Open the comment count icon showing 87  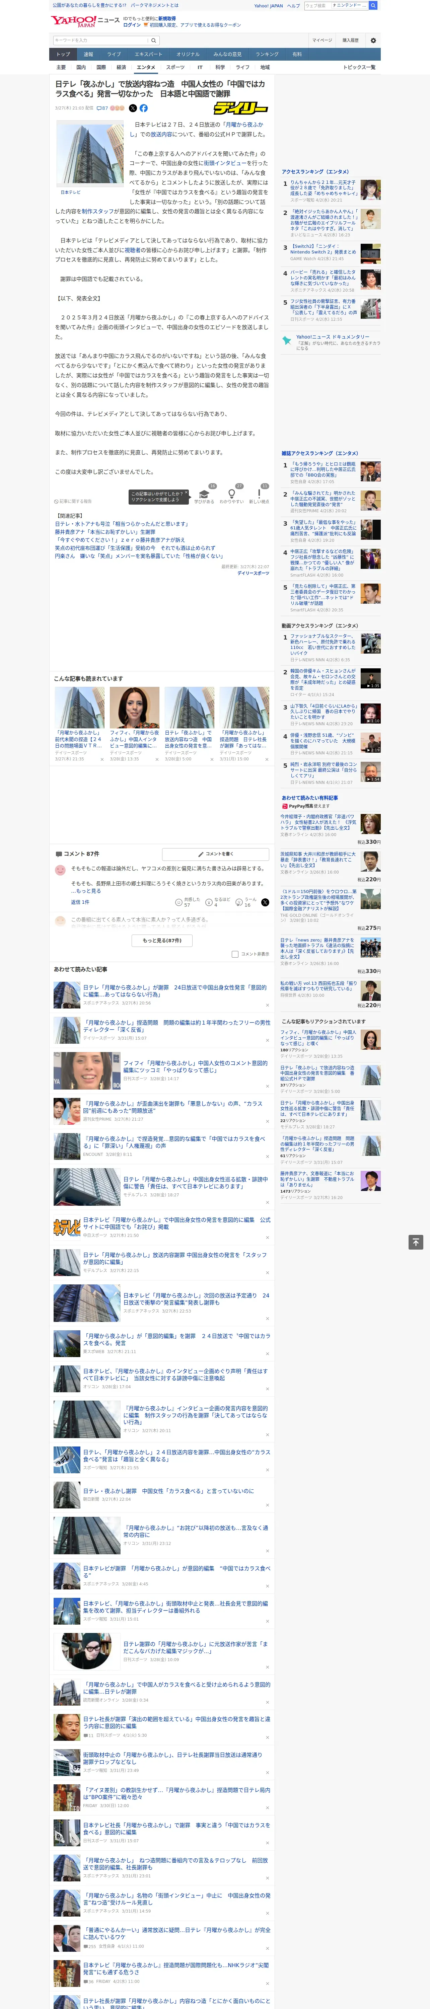point(102,108)
